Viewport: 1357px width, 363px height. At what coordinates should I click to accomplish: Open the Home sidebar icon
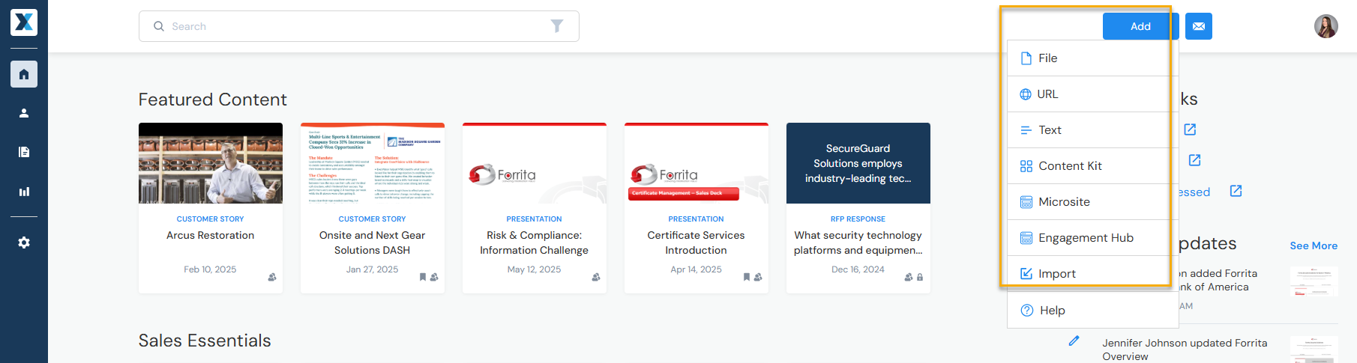pyautogui.click(x=24, y=74)
